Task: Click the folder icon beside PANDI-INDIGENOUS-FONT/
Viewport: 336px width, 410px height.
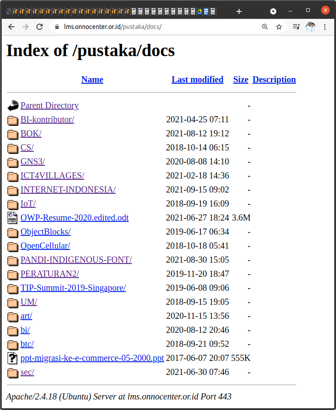Action: point(13,261)
